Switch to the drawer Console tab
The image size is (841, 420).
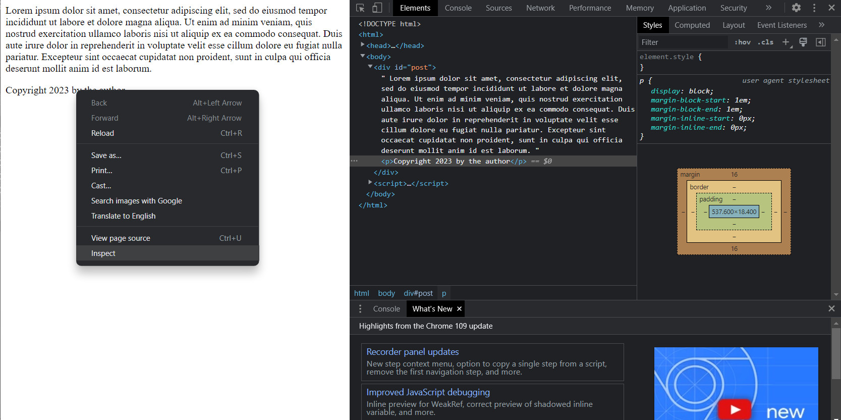386,309
